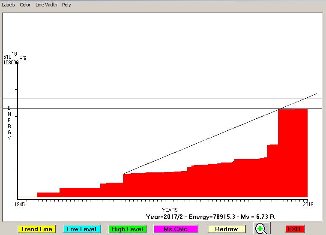This screenshot has height=235, width=326.
Task: Click the 108000 y-axis maximum label
Action: pyautogui.click(x=11, y=63)
